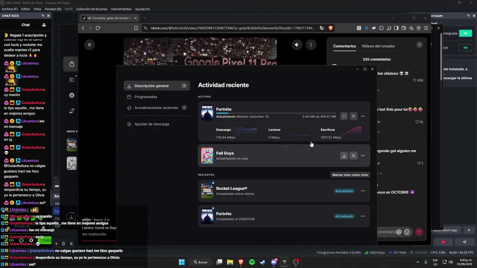477x268 pixels.
Task: Click the Marcar todo como visto button
Action: tap(350, 175)
